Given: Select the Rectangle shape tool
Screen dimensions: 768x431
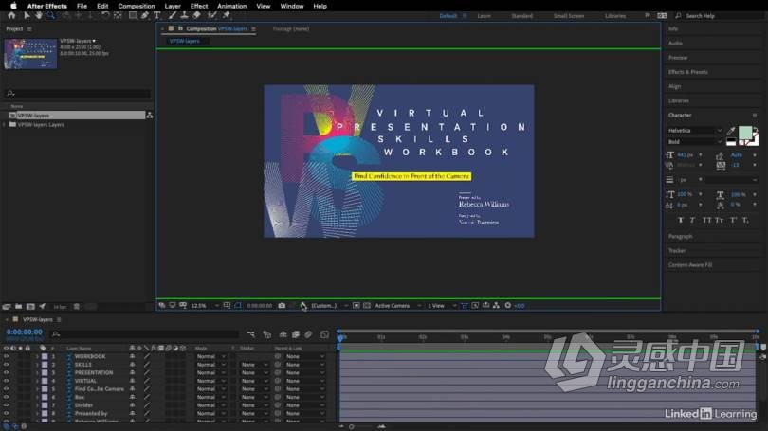Looking at the screenshot, I should pos(133,16).
